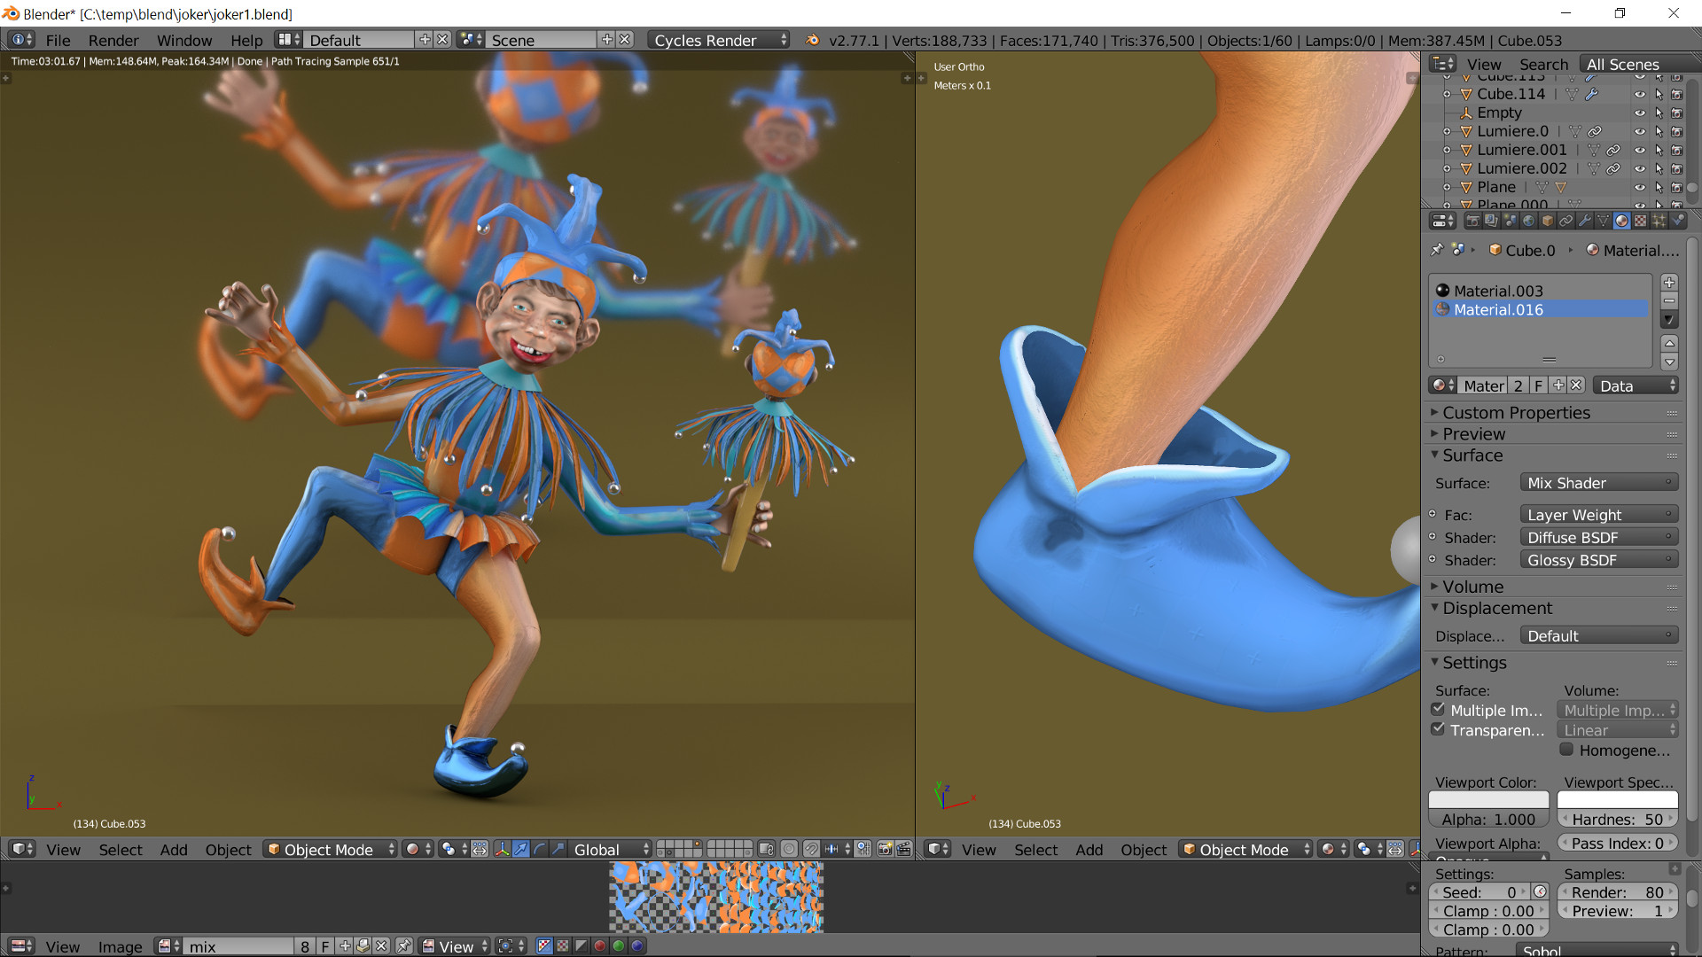
Task: Open the Object Data properties tab triangle icon
Action: pos(1603,221)
